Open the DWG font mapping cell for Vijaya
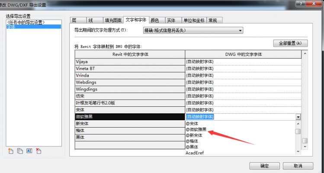The width and height of the screenshot is (324, 173). (x=243, y=61)
